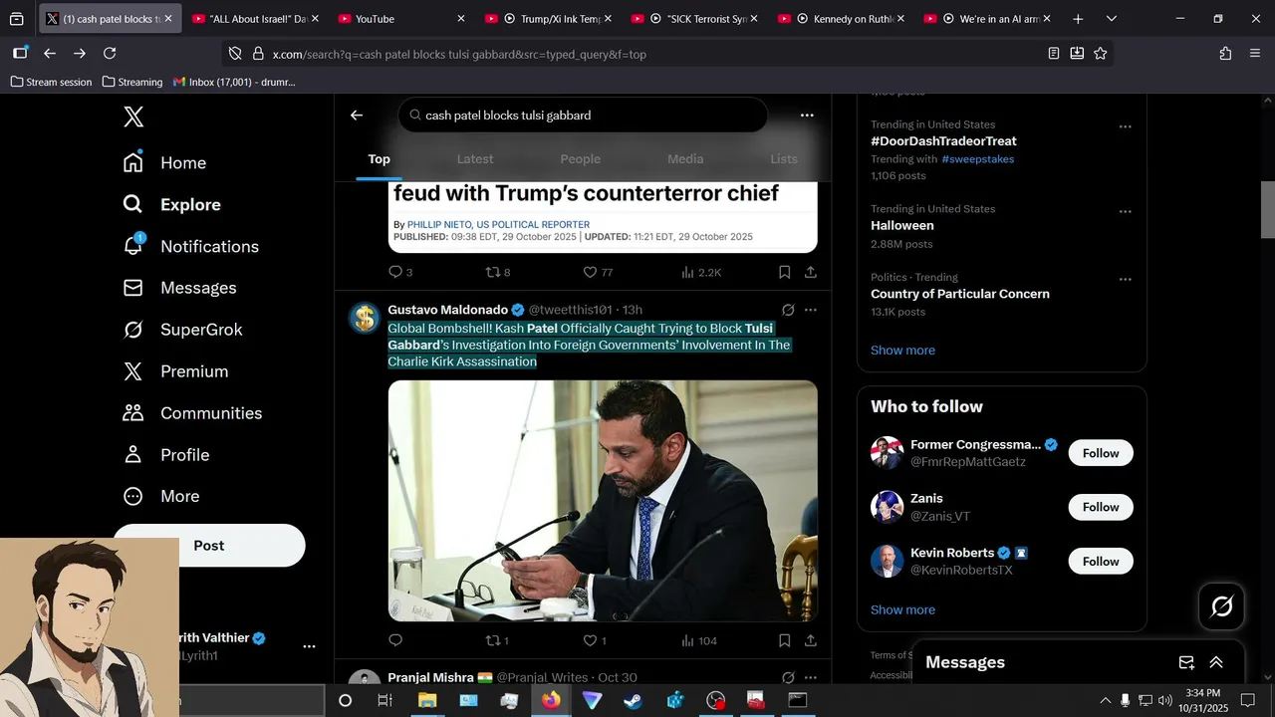1275x717 pixels.
Task: Switch to the Lists tab
Action: 784,159
